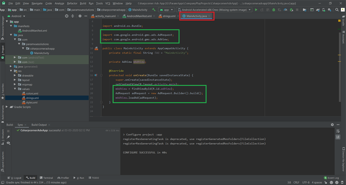This screenshot has height=185, width=346.
Task: Click the class gutter icon at line 10
Action: 96,48
